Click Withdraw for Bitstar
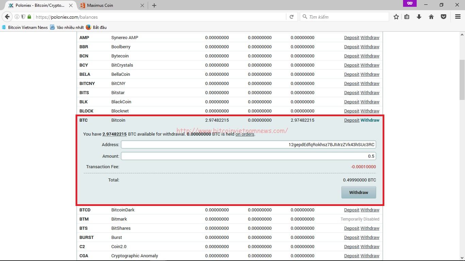The height and width of the screenshot is (261, 465). point(370,92)
